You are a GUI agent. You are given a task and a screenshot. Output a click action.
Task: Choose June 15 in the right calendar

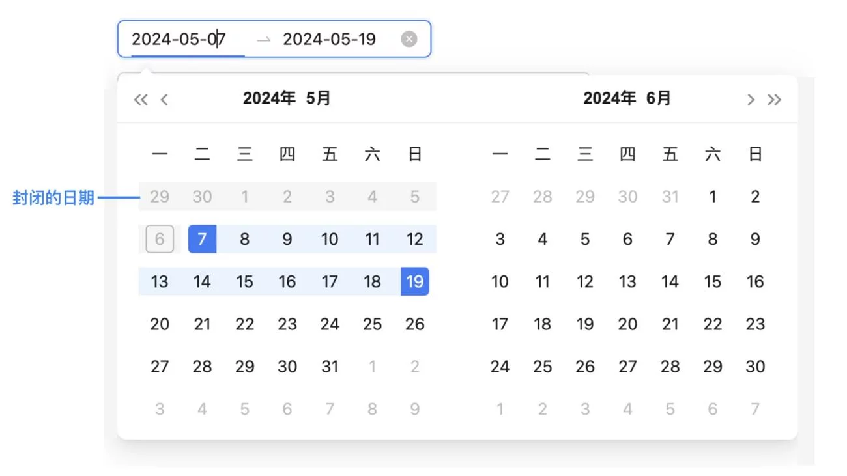tap(713, 281)
